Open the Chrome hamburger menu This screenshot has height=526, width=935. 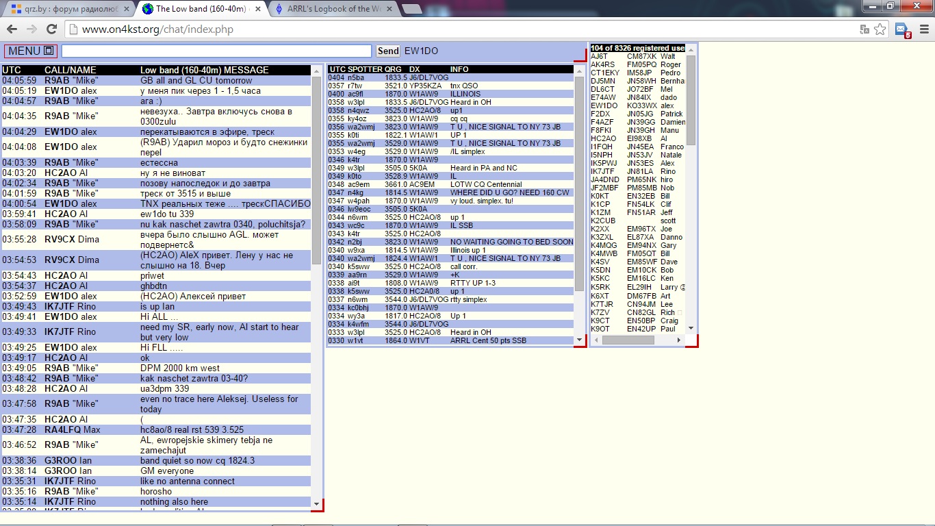923,29
